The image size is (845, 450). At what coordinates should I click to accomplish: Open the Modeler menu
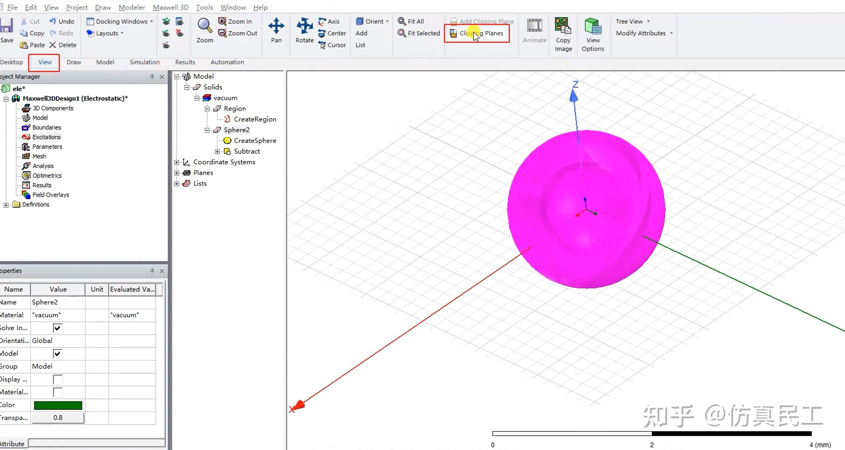[132, 7]
